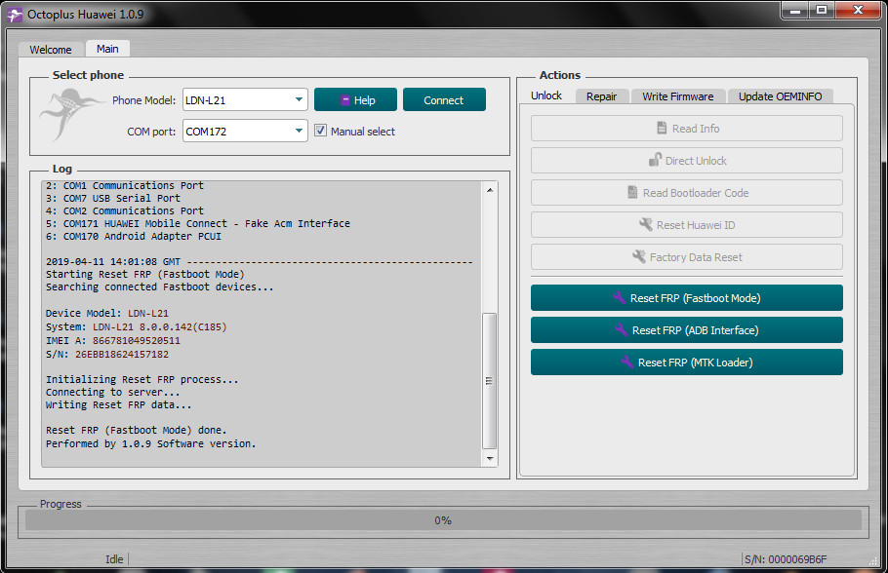The height and width of the screenshot is (573, 888).
Task: Switch to the Repair tab
Action: pos(601,96)
